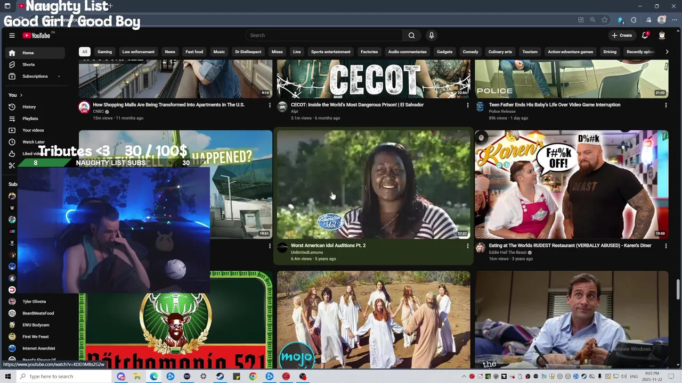Open the Police Release channel link
The height and width of the screenshot is (383, 682).
pos(502,112)
